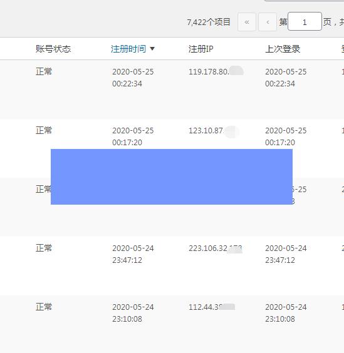Click 正常 status in 112.44 row

coord(44,307)
